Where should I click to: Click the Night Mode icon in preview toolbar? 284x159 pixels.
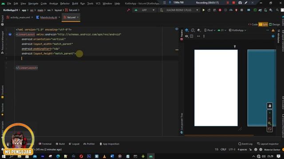[x=199, y=30]
